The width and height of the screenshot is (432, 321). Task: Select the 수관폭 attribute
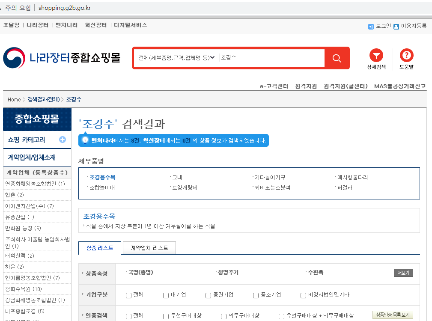click(x=316, y=272)
